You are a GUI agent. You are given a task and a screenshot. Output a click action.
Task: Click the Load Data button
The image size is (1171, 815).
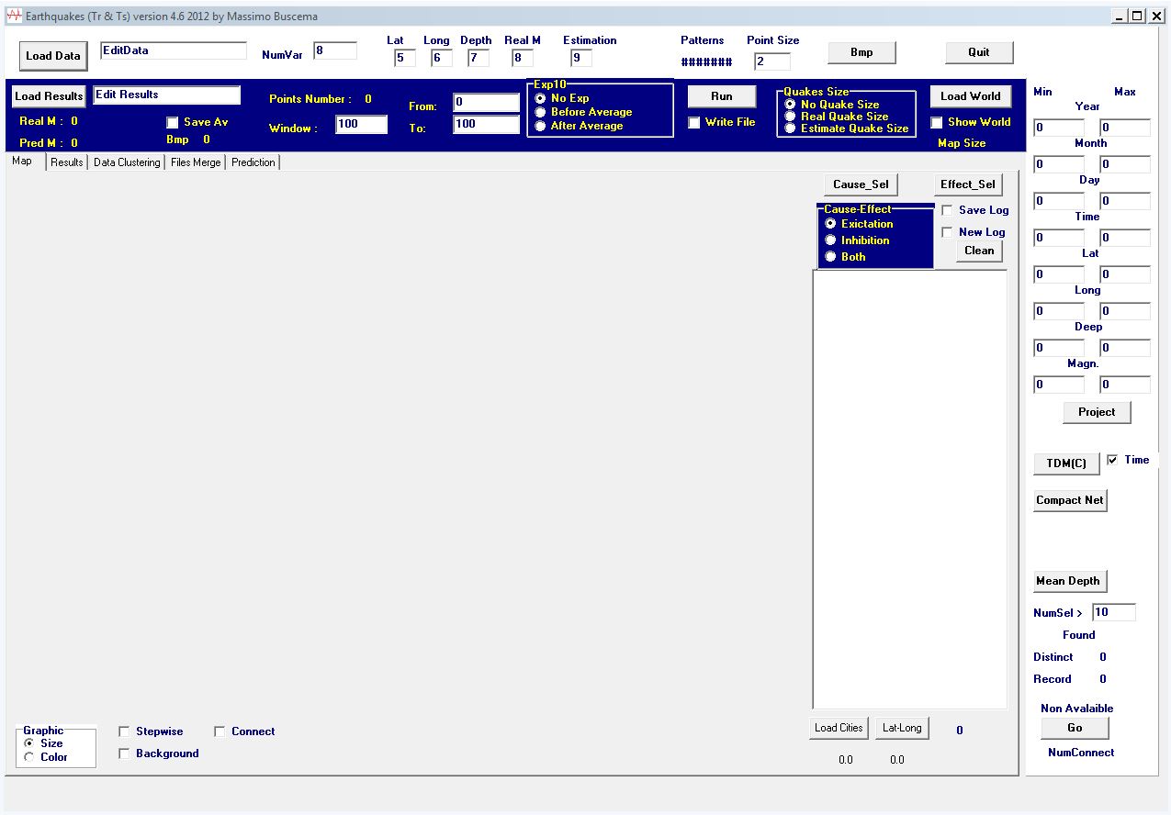(53, 56)
